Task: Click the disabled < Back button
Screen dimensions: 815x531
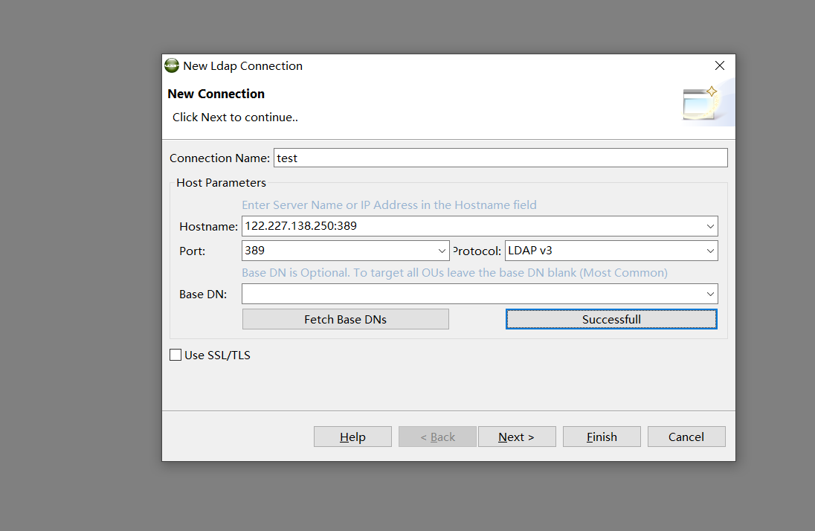Action: pos(437,437)
